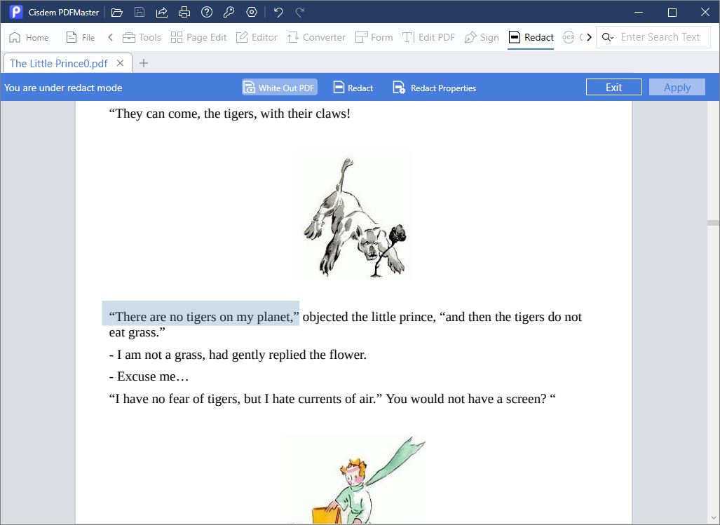The image size is (720, 525).
Task: Click the share/export icon in title bar
Action: [162, 13]
